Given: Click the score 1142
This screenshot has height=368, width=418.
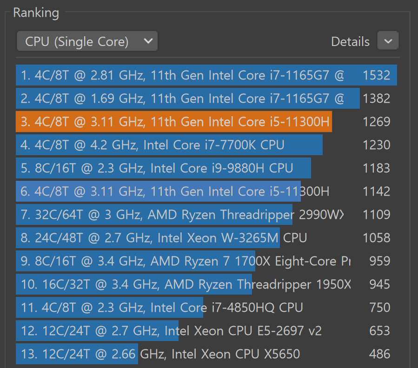Looking at the screenshot, I should (x=377, y=191).
